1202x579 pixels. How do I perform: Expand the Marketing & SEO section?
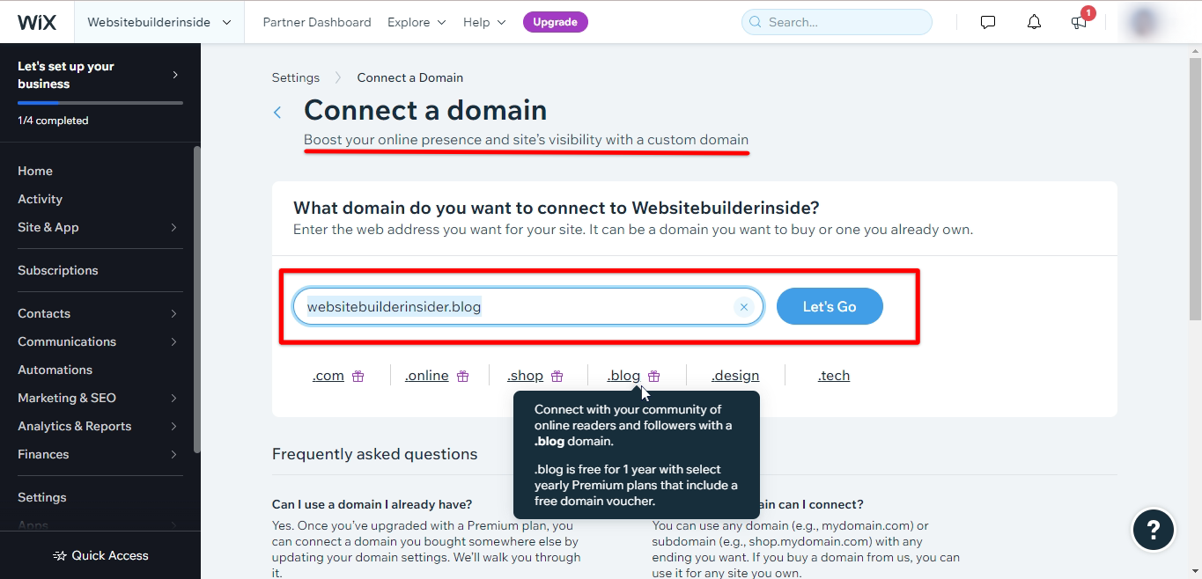click(98, 398)
